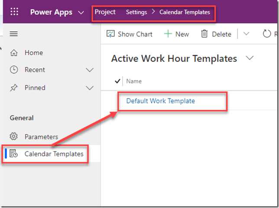Select Settings in the breadcrumb
279x208 pixels.
[136, 12]
